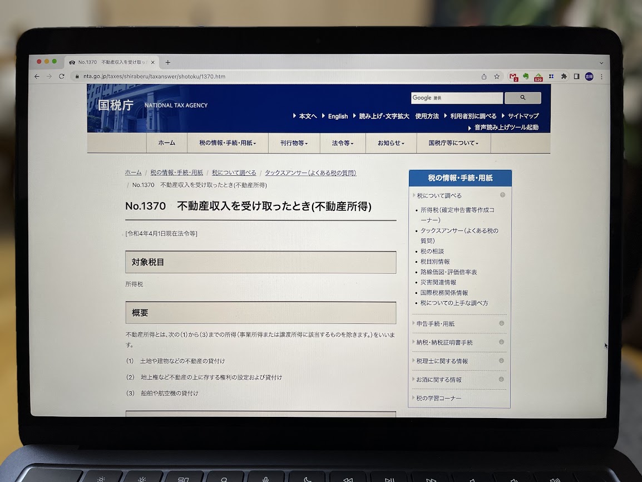
Task: Open the Extensions puzzle piece menu
Action: 564,76
